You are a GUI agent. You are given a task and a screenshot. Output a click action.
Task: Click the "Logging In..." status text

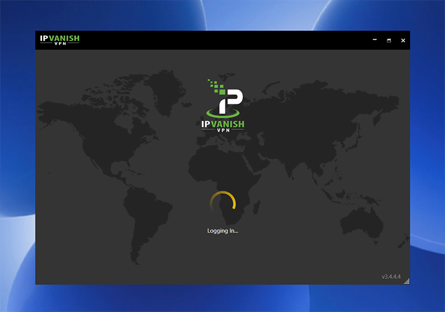pos(223,231)
